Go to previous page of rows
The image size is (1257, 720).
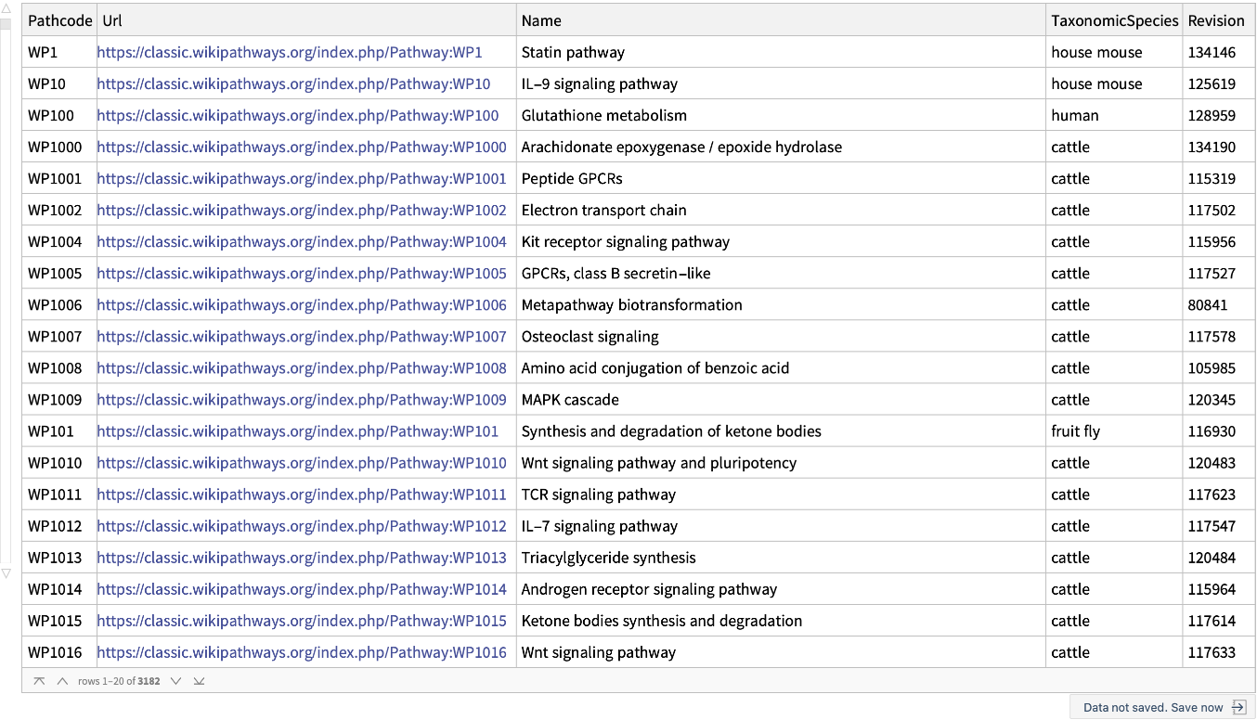pyautogui.click(x=62, y=681)
